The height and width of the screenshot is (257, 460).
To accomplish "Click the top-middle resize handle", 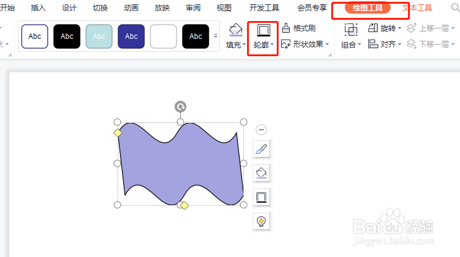I will point(180,122).
